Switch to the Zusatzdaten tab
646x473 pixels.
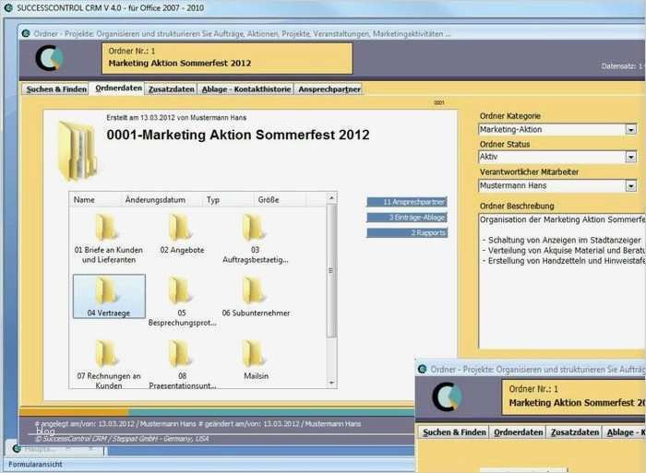(172, 89)
